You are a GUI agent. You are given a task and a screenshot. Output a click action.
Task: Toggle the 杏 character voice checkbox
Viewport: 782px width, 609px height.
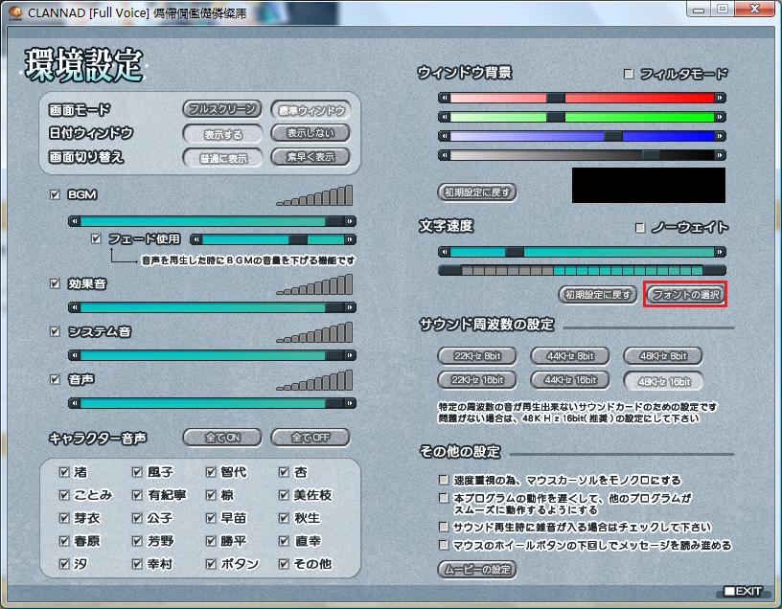point(284,472)
